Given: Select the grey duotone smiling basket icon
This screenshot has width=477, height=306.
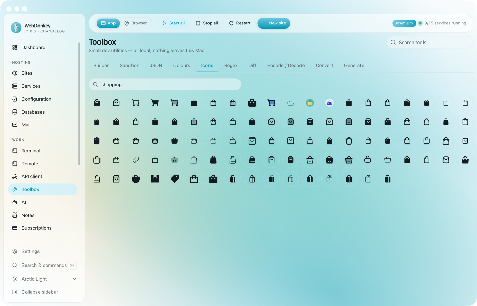Looking at the screenshot, I should click(349, 160).
